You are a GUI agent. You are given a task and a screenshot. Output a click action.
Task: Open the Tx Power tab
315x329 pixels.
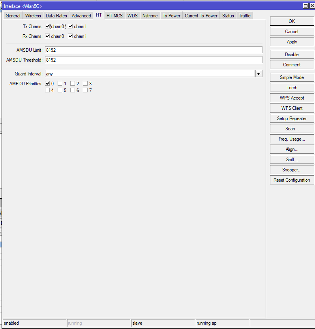[x=172, y=16]
